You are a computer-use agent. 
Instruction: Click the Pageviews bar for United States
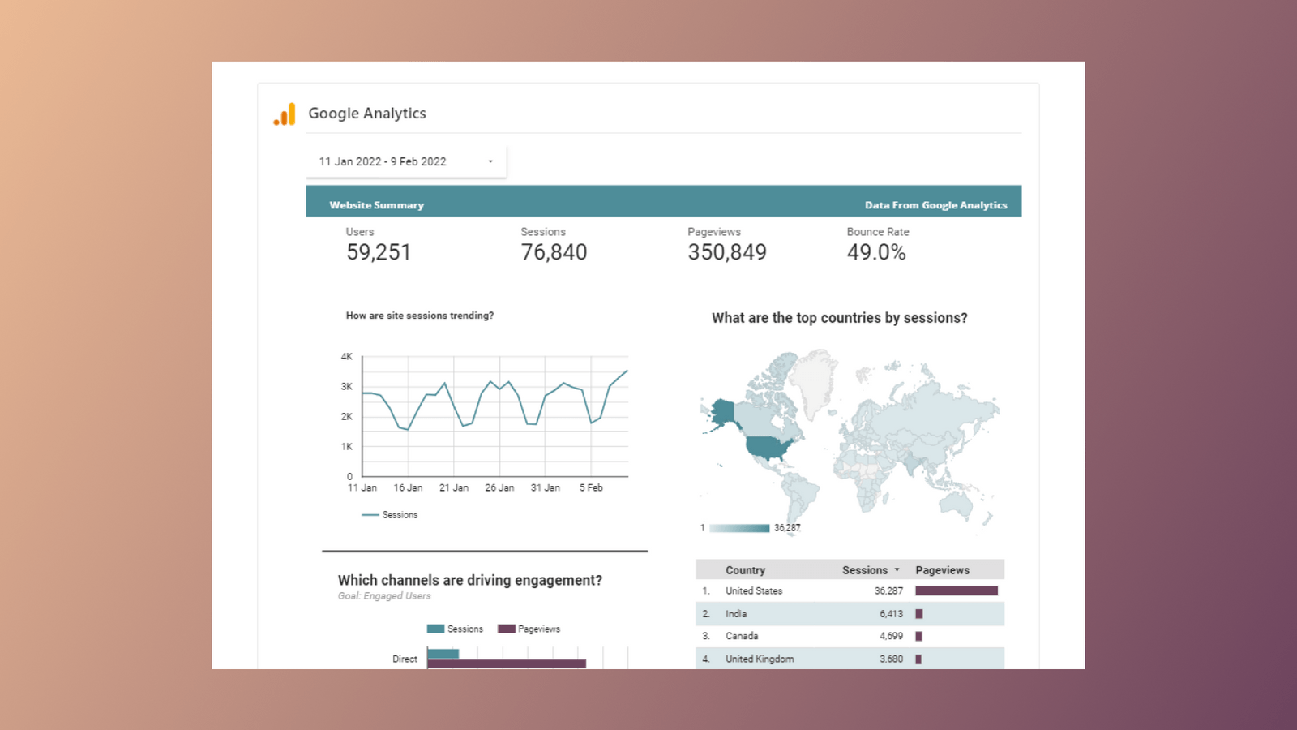pos(957,590)
